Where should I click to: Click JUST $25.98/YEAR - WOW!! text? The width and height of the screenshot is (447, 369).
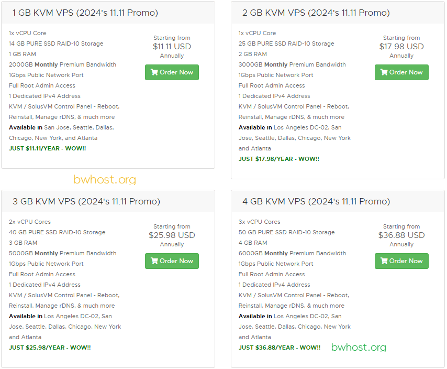50,348
